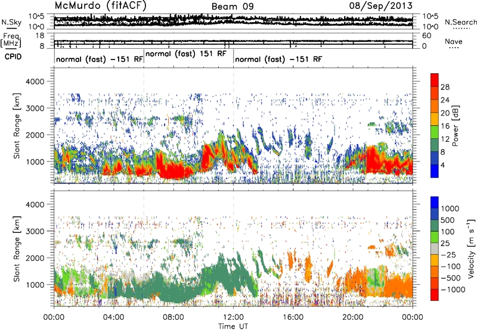Image resolution: width=477 pixels, height=330 pixels.
Task: Click the "Power [dB]" colorbar title
Action: pyautogui.click(x=456, y=126)
